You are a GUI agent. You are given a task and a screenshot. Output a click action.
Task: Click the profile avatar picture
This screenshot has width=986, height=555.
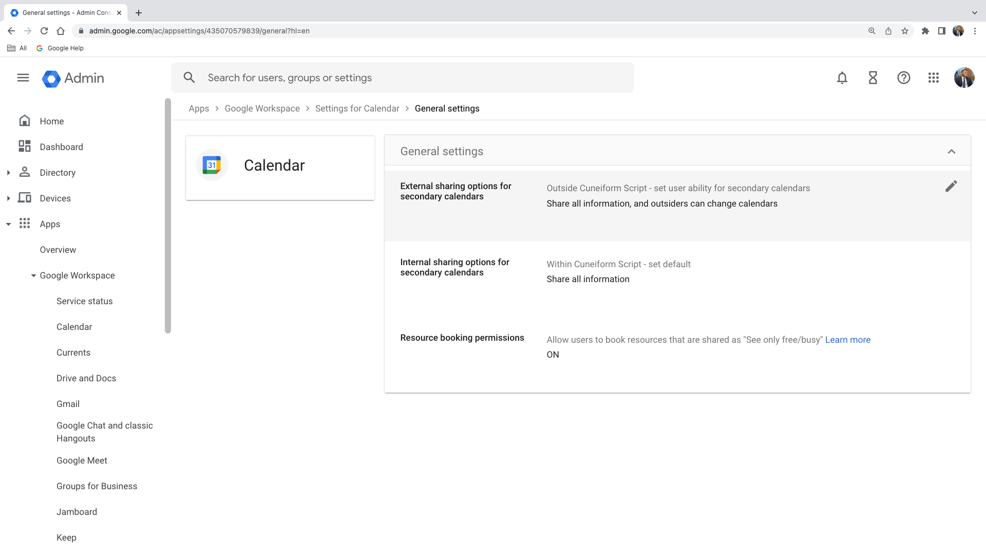pyautogui.click(x=964, y=78)
